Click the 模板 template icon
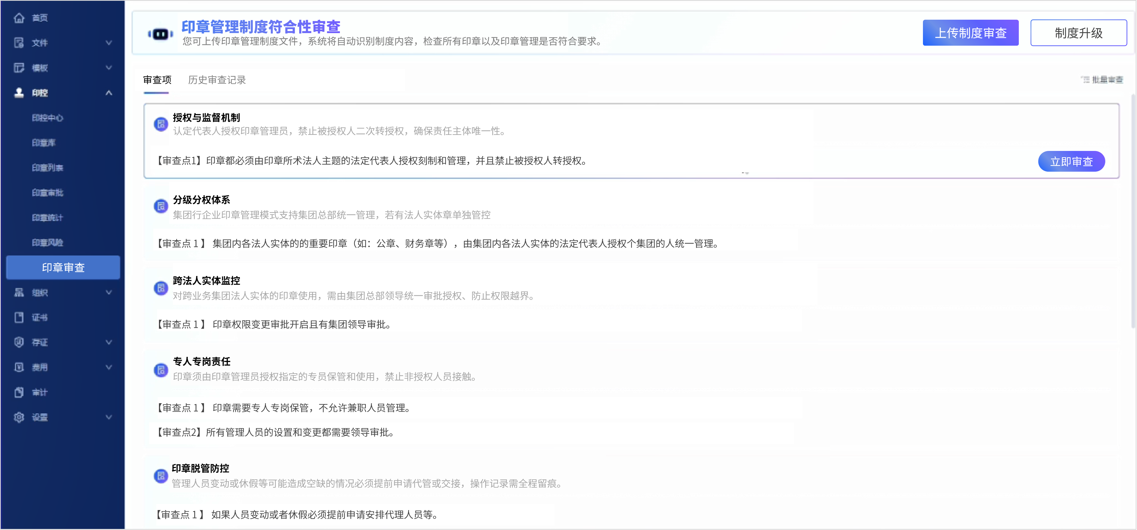The width and height of the screenshot is (1137, 530). [19, 67]
